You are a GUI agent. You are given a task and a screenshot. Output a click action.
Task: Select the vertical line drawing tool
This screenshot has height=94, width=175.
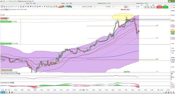coord(19,7)
